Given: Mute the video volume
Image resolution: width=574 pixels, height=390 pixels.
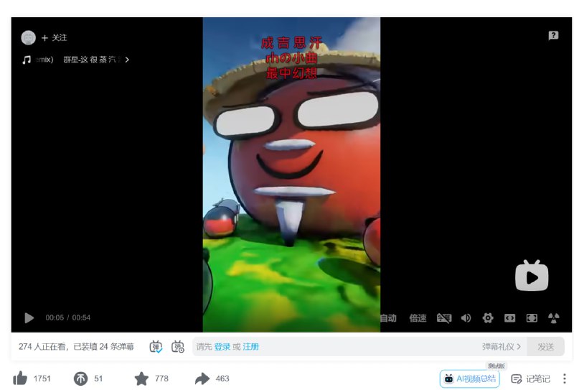Looking at the screenshot, I should tap(466, 317).
